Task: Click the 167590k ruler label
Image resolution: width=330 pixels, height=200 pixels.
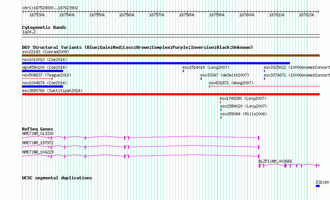Action: coord(217,15)
